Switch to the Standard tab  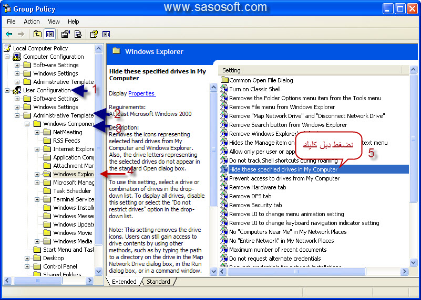(x=158, y=282)
